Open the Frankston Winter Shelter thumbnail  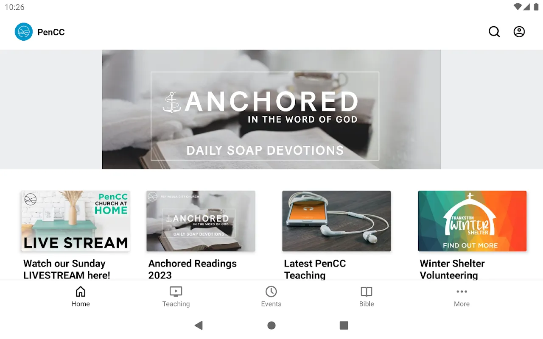[x=472, y=221]
